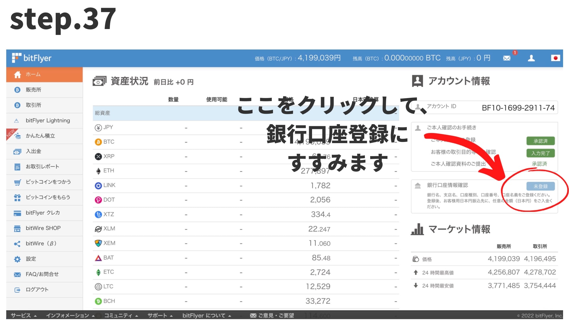Click the 未登録 bank registration button
This screenshot has width=569, height=320.
click(540, 186)
